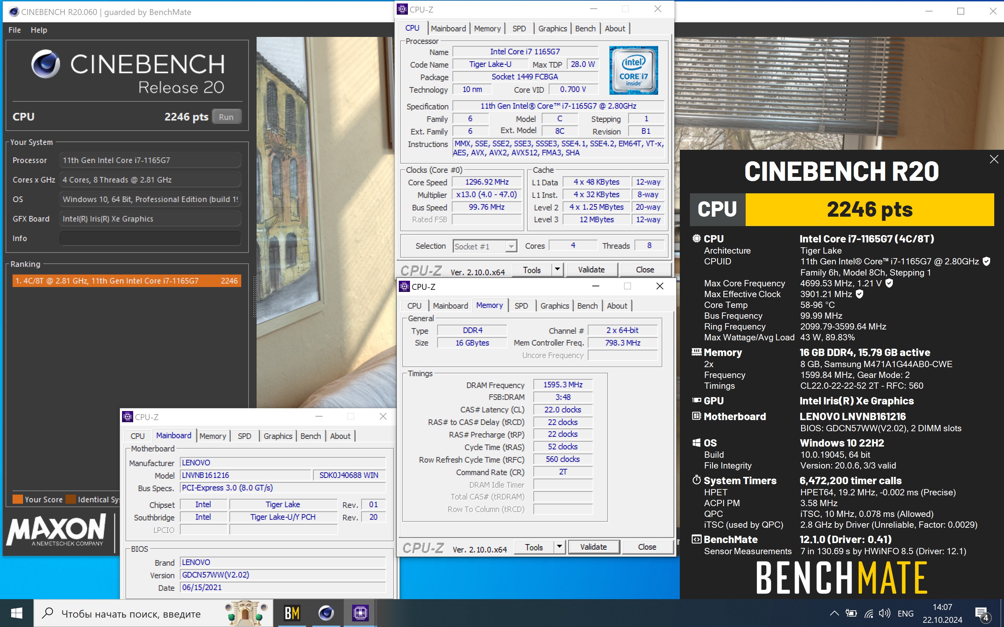Click CPU-Z icon in Mainboard window title bar
Image resolution: width=1004 pixels, height=627 pixels.
(x=127, y=416)
